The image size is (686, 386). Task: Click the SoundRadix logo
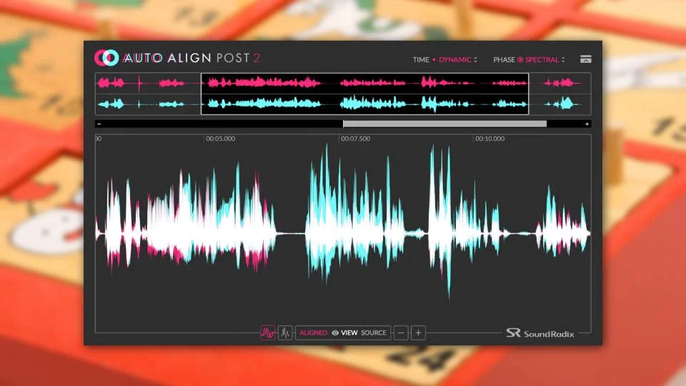[x=540, y=334]
